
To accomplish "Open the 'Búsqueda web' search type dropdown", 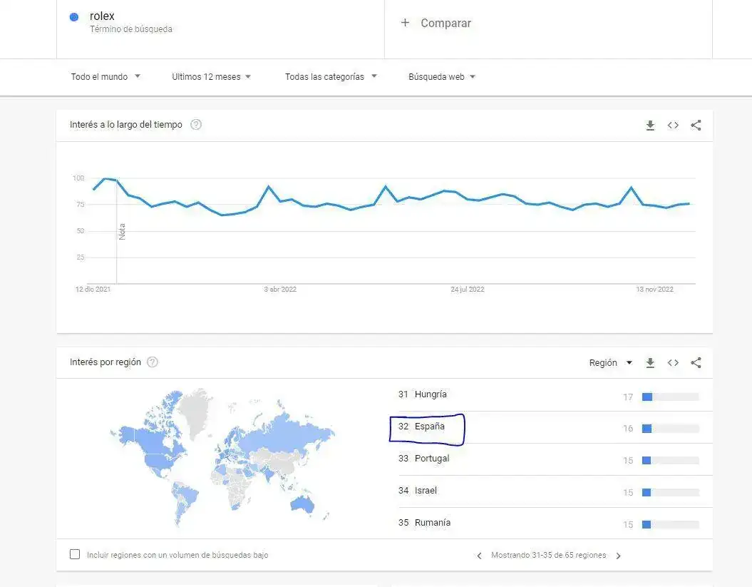I will point(441,77).
